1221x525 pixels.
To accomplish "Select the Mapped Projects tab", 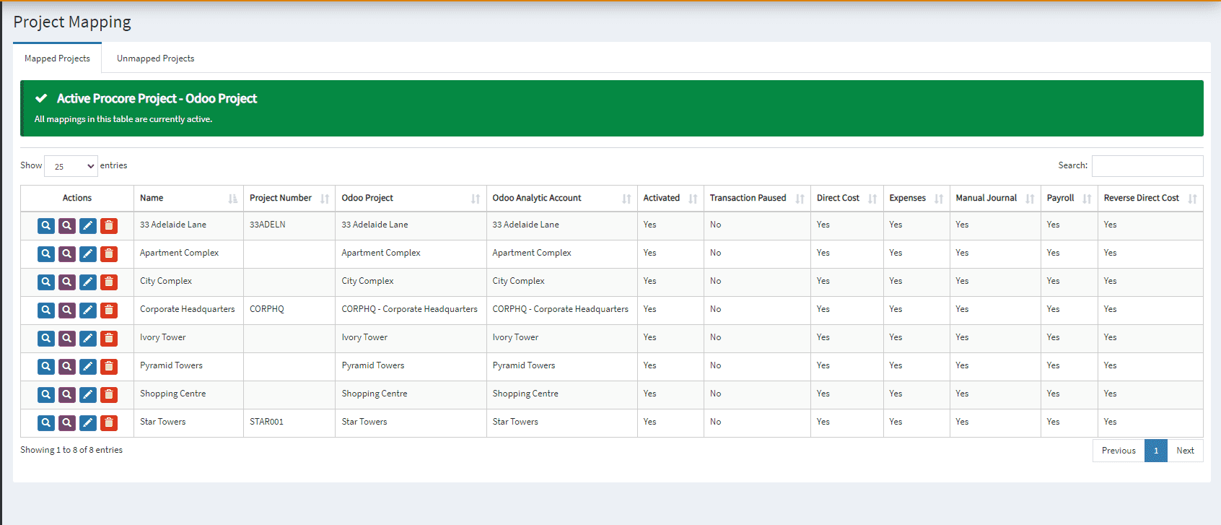I will coord(57,58).
